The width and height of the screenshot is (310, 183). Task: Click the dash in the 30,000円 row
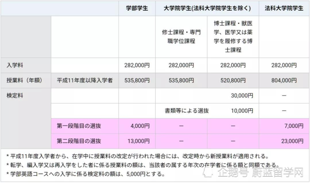[284, 96]
